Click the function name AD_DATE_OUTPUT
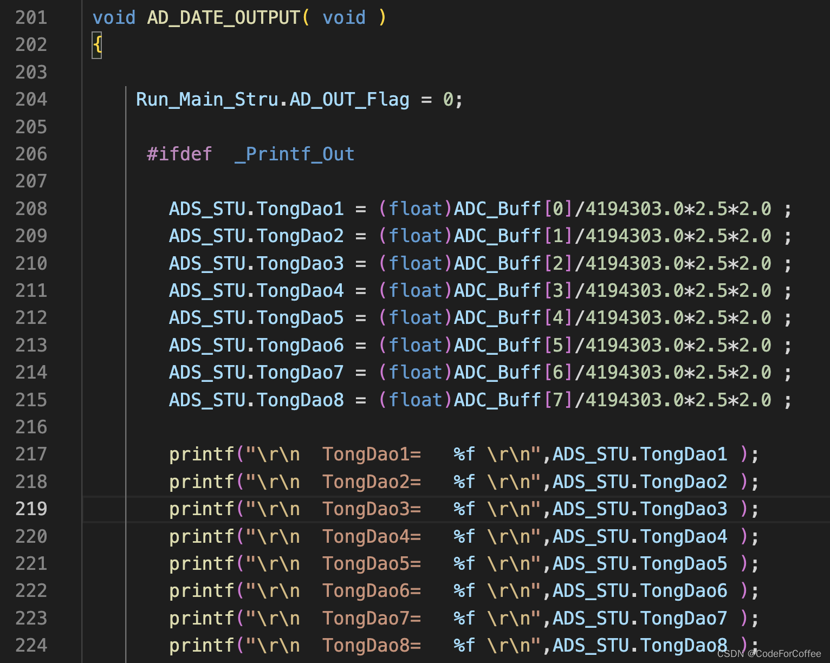The height and width of the screenshot is (663, 830). click(x=223, y=18)
